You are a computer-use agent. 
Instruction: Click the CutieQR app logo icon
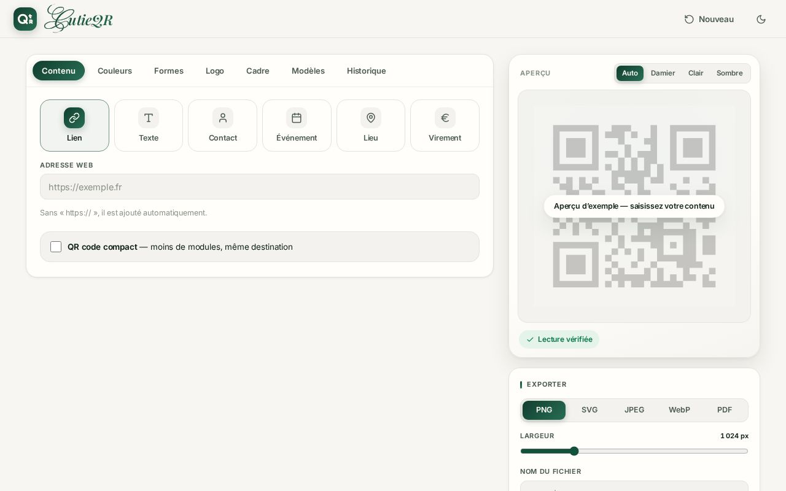point(25,19)
